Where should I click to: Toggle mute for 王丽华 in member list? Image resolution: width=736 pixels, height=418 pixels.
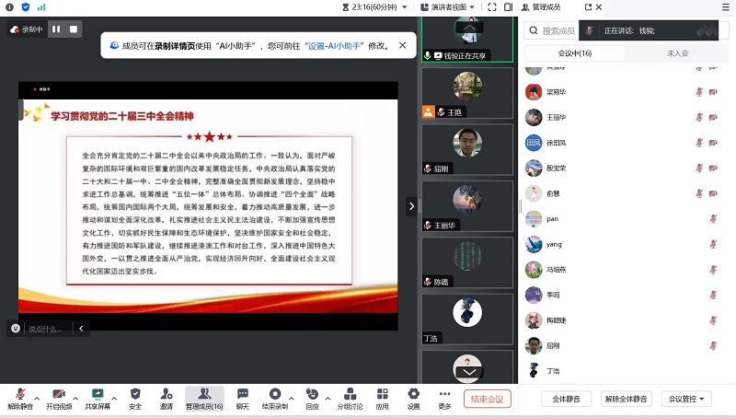click(x=699, y=118)
